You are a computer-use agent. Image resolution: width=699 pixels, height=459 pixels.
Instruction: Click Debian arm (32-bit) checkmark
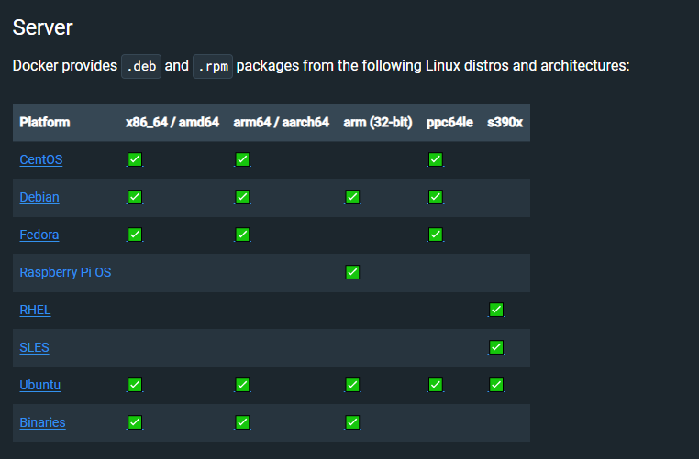point(352,197)
